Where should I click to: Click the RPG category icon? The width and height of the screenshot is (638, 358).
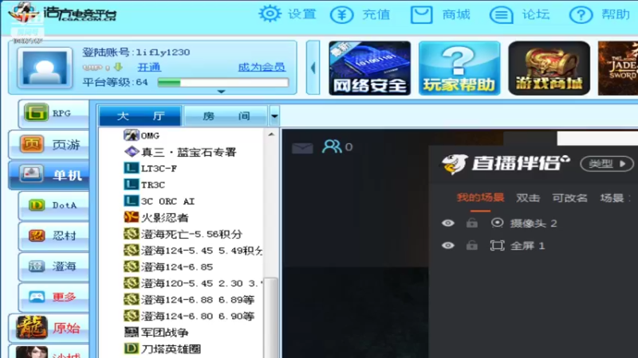36,112
